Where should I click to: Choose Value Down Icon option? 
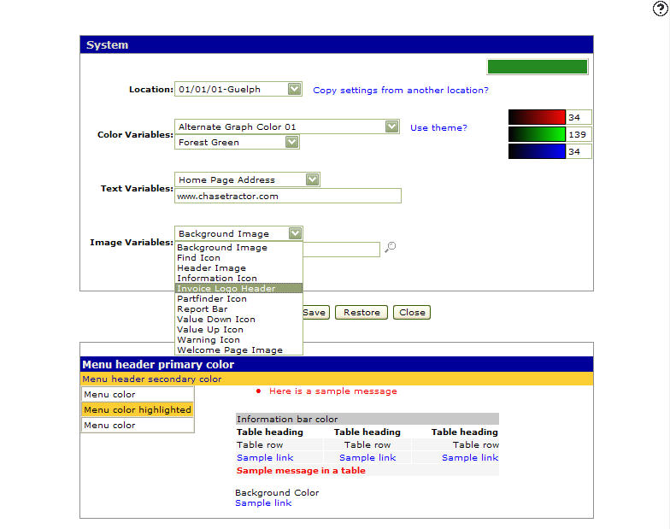tap(239, 320)
